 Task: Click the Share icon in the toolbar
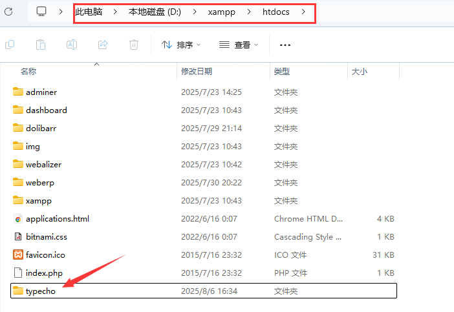pos(103,45)
